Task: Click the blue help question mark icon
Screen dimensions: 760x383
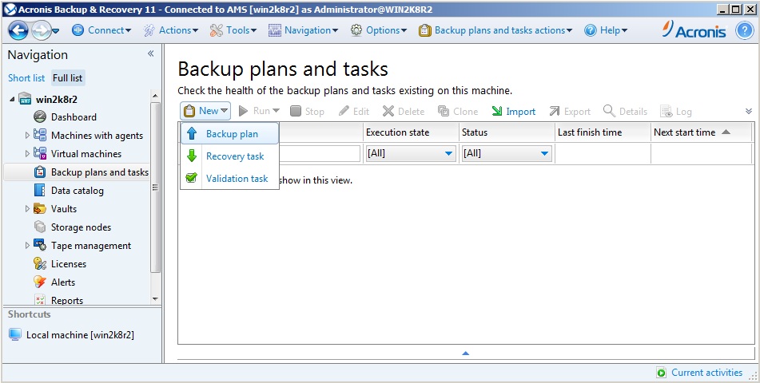Action: 745,30
